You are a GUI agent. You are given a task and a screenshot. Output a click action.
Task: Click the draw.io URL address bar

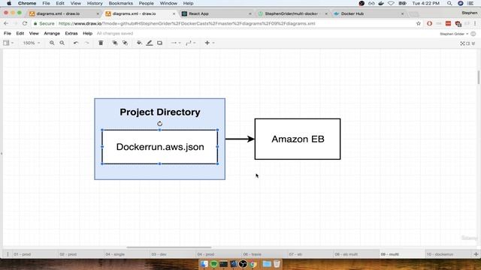point(224,23)
